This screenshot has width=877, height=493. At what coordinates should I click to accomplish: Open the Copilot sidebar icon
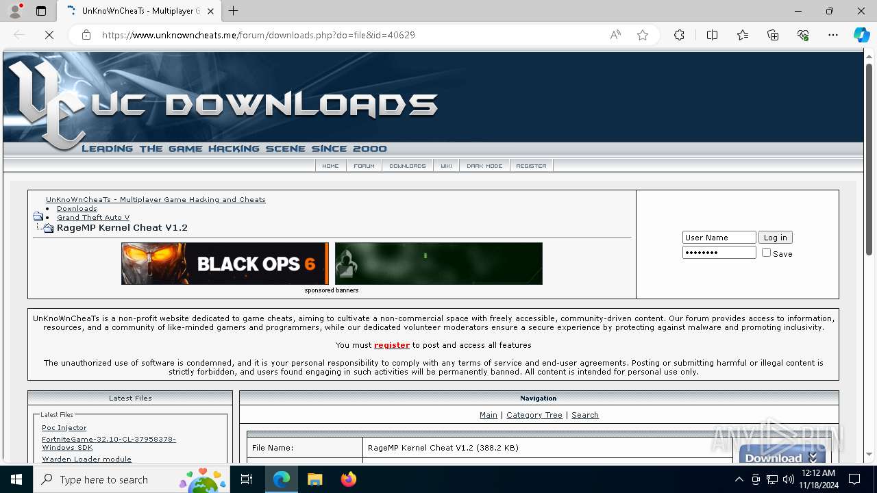(x=861, y=35)
